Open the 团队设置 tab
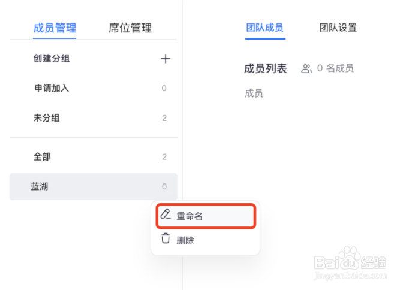 click(338, 28)
